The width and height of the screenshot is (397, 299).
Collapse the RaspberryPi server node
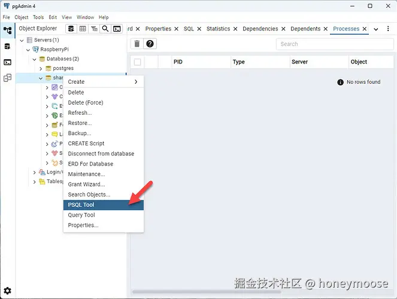click(x=28, y=50)
